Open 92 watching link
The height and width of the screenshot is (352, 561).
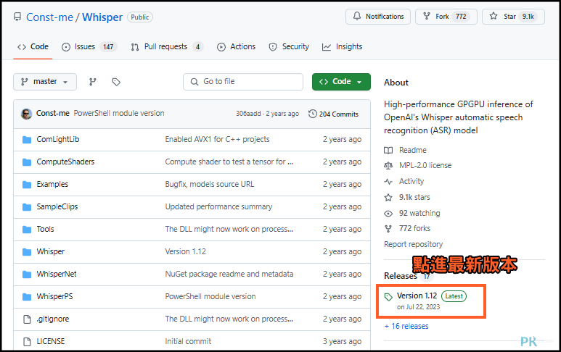pyautogui.click(x=419, y=214)
